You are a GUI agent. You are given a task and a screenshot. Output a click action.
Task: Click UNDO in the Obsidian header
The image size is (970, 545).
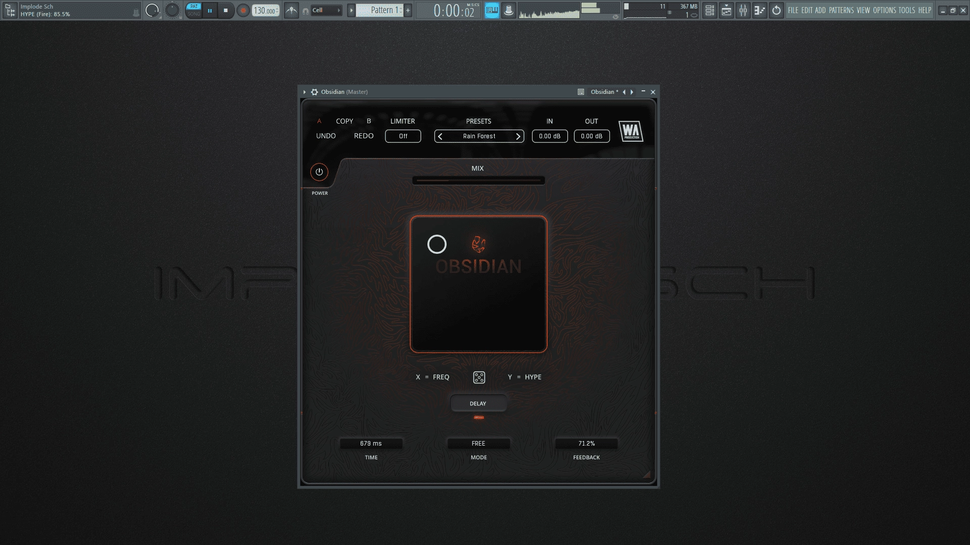pos(326,136)
